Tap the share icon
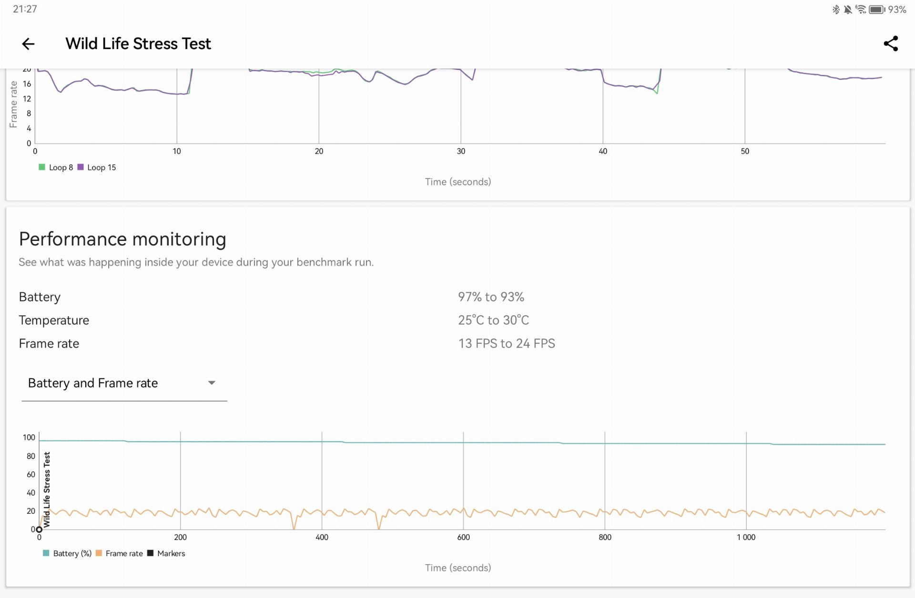Viewport: 915px width, 598px height. click(x=890, y=44)
